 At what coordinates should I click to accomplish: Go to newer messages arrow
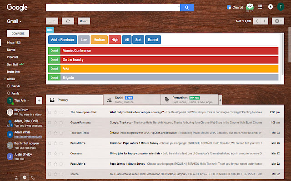tap(257, 21)
